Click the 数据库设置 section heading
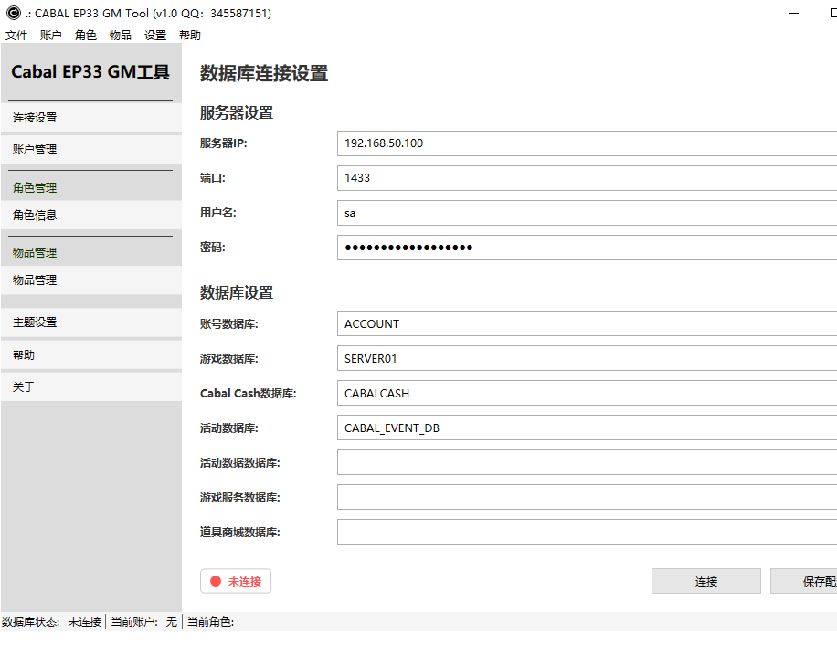Image resolution: width=837 pixels, height=645 pixels. pyautogui.click(x=237, y=293)
